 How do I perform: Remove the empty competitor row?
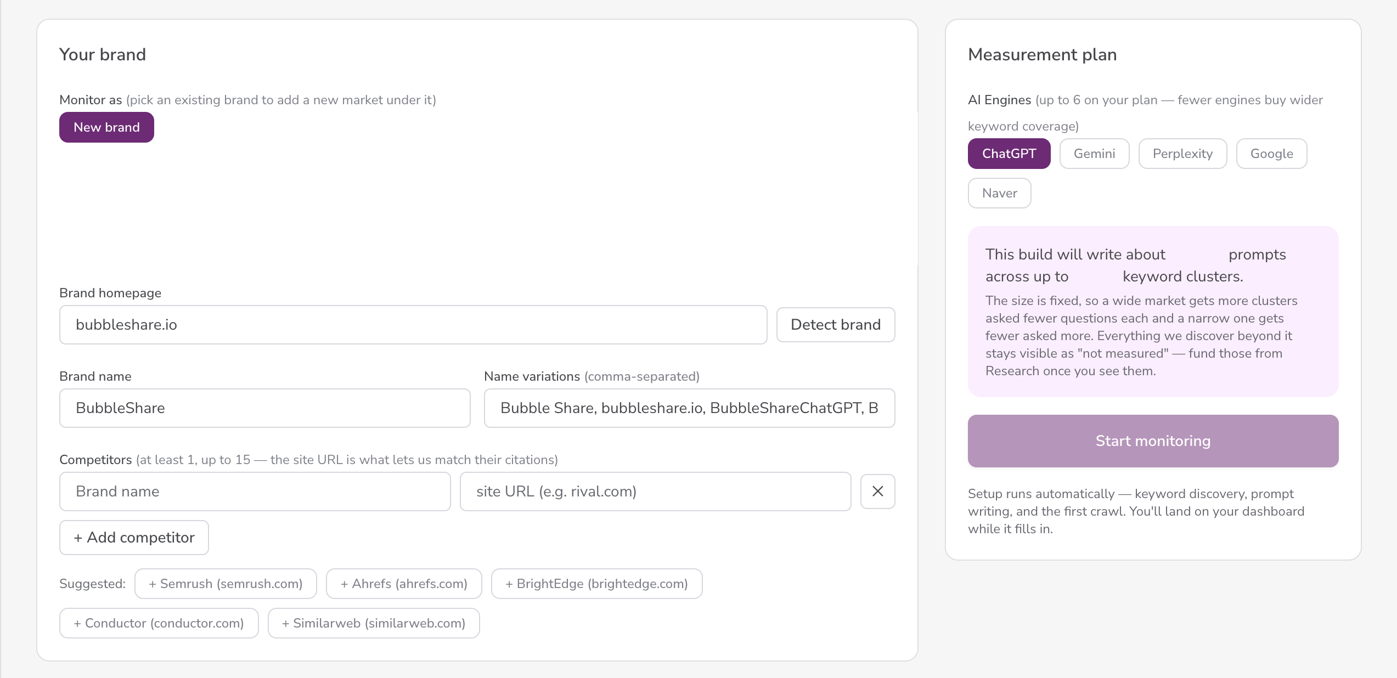(877, 491)
